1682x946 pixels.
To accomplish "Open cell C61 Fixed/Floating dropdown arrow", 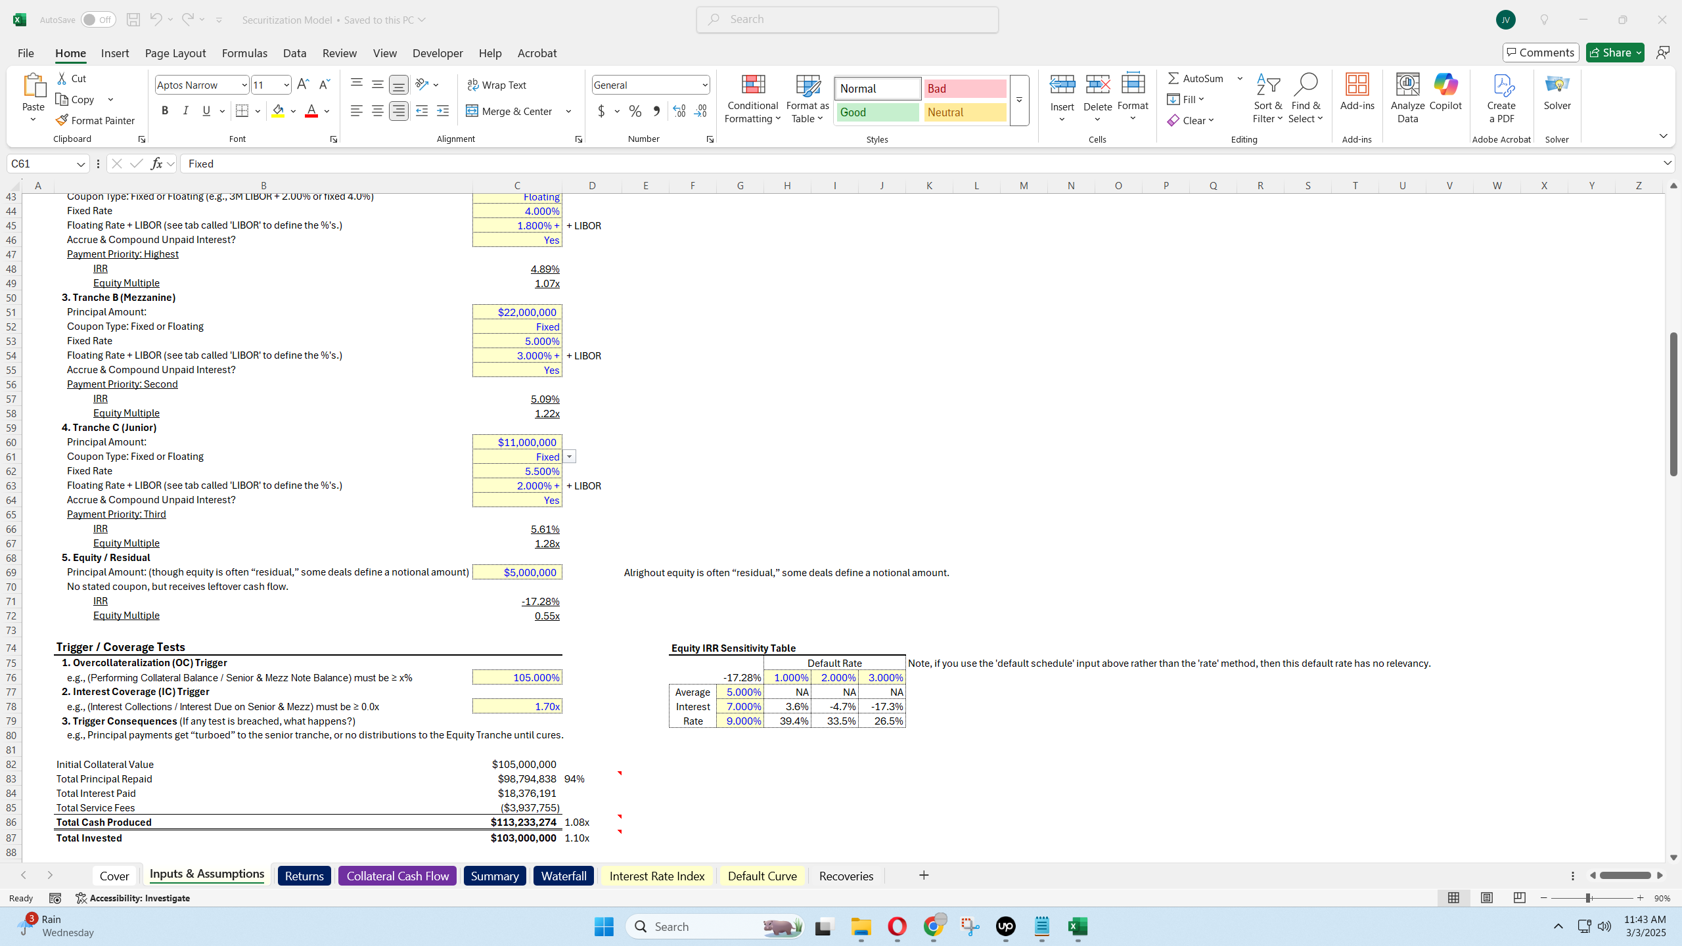I will point(569,457).
